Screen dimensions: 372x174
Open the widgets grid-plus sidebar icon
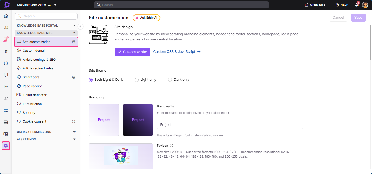point(6,111)
